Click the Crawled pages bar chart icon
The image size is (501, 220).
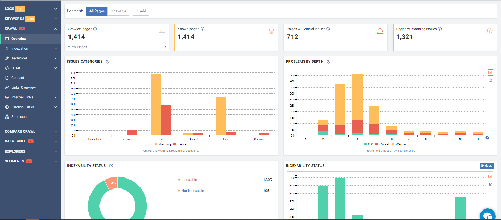[x=162, y=30]
